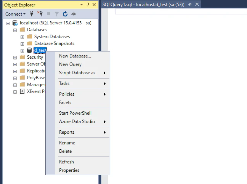247x184 pixels.
Task: Select the Security label
Action: (x=35, y=57)
